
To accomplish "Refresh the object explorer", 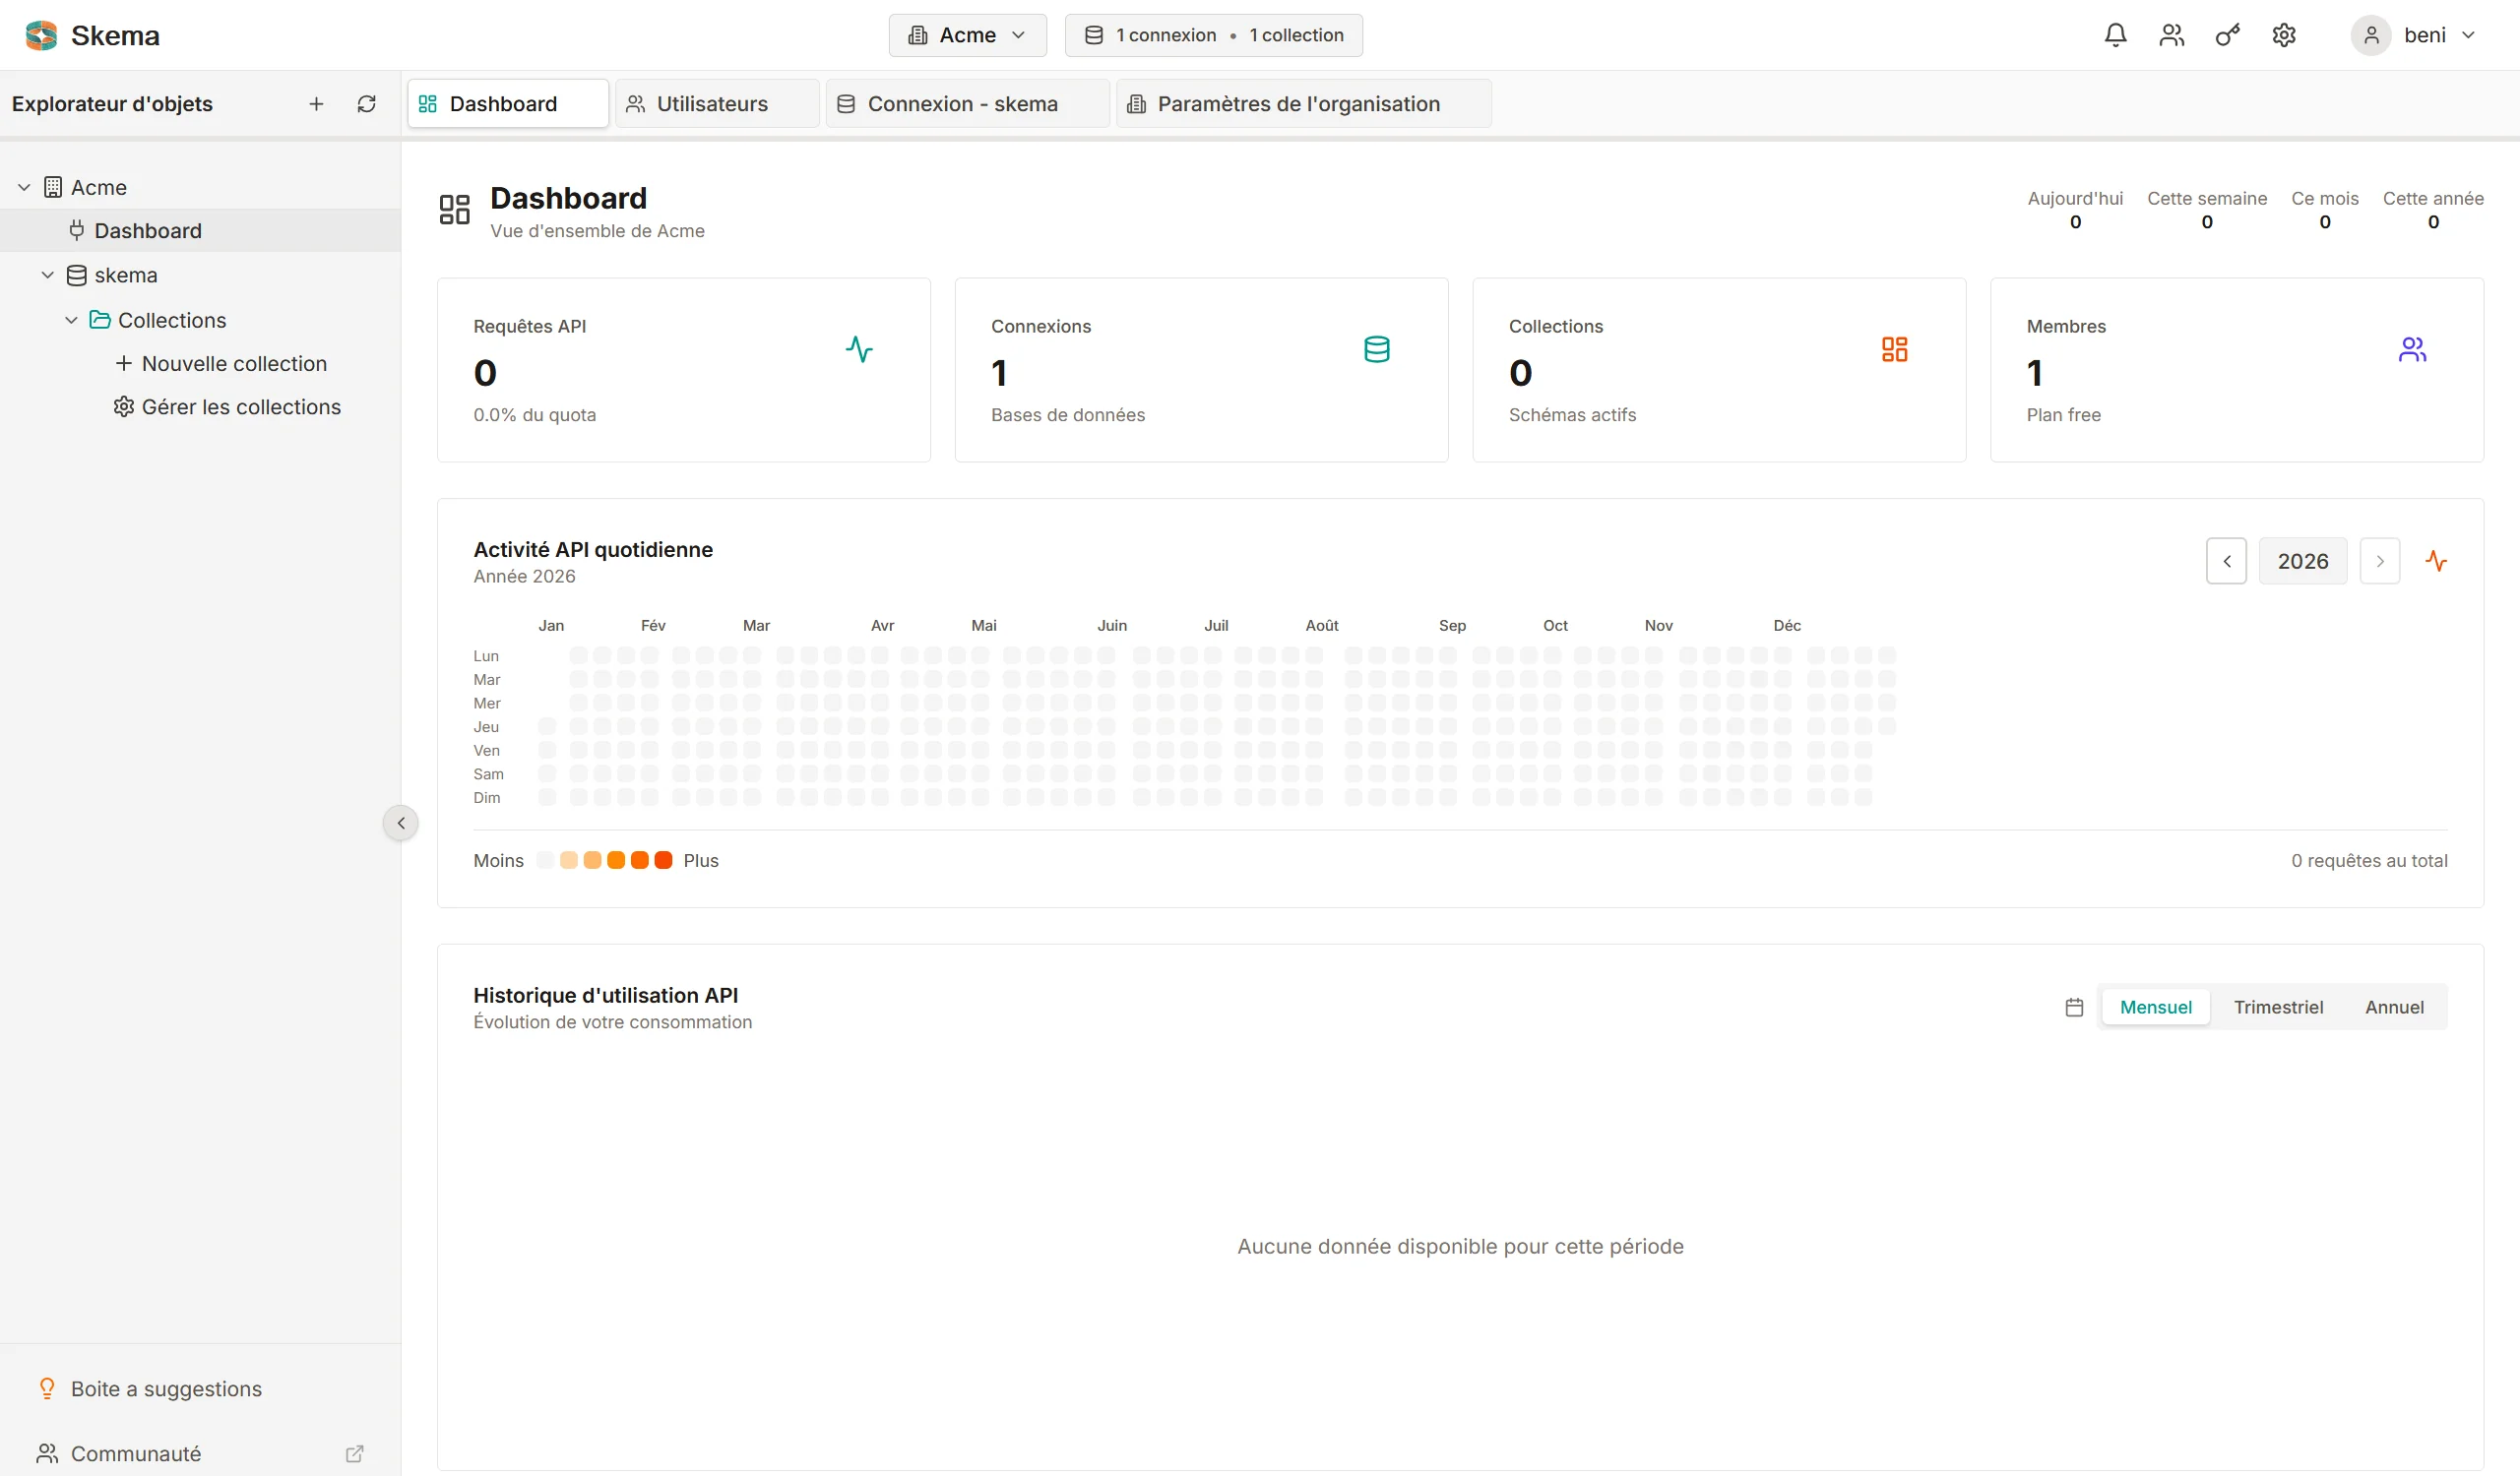I will pyautogui.click(x=366, y=103).
